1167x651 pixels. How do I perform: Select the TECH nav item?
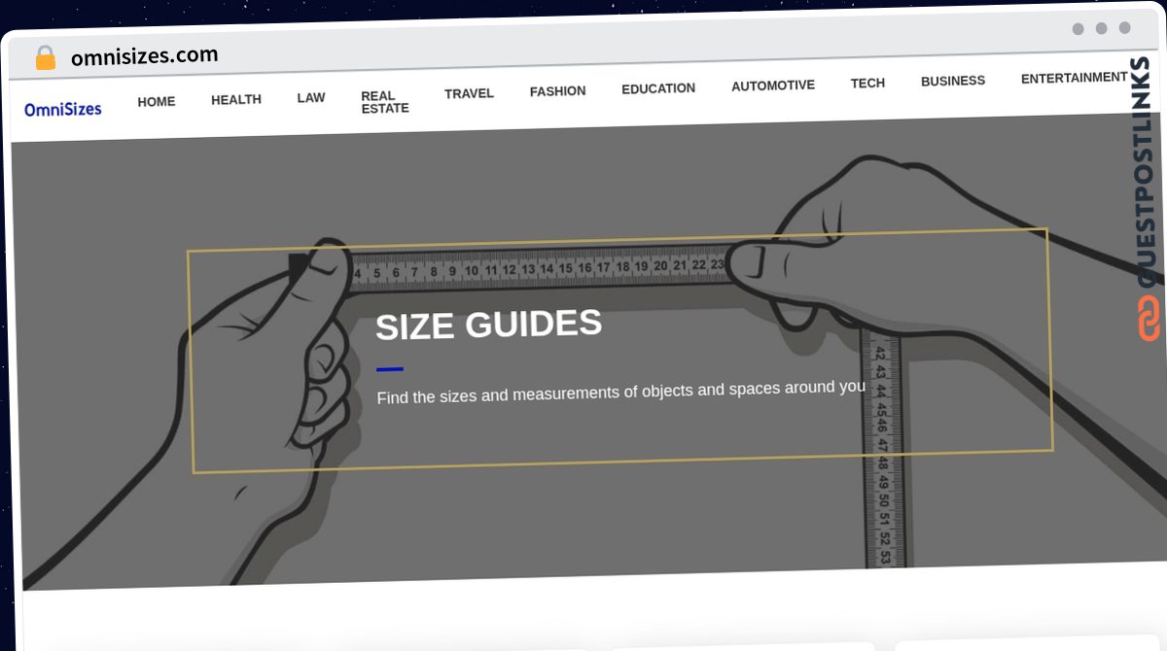pyautogui.click(x=867, y=84)
